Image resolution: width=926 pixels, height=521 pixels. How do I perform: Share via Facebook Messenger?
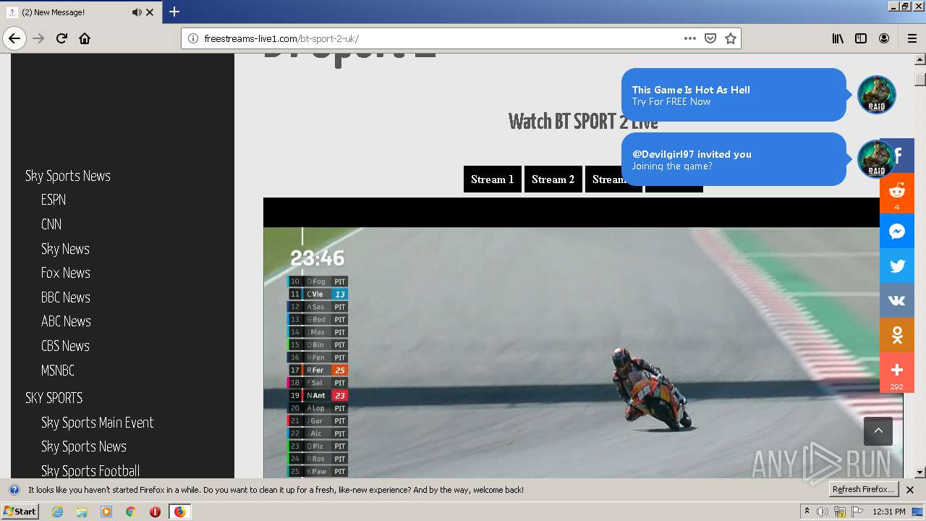pos(897,232)
